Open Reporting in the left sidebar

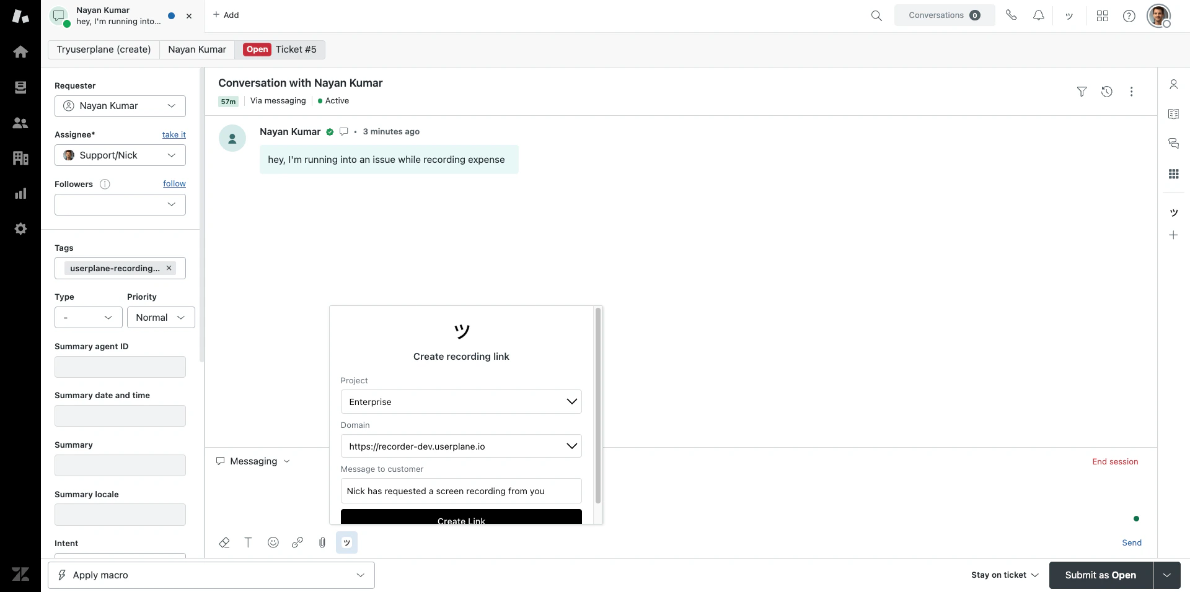click(x=20, y=193)
